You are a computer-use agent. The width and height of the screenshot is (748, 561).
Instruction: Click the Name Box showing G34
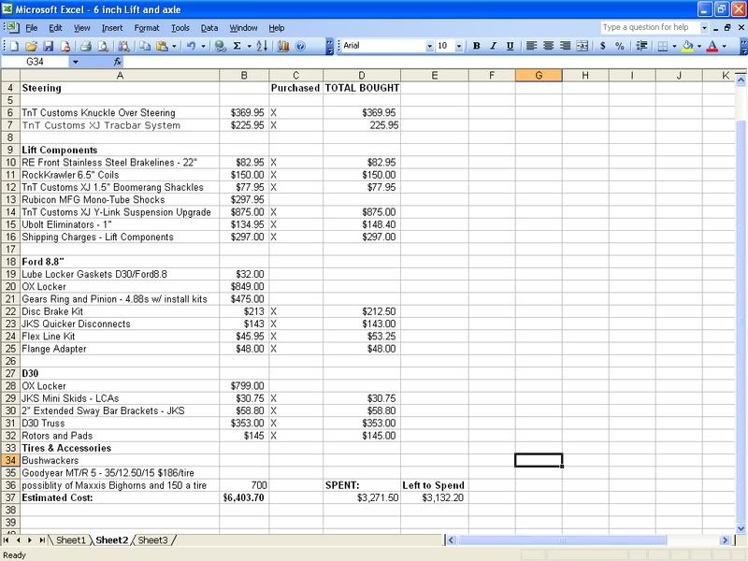click(36, 62)
